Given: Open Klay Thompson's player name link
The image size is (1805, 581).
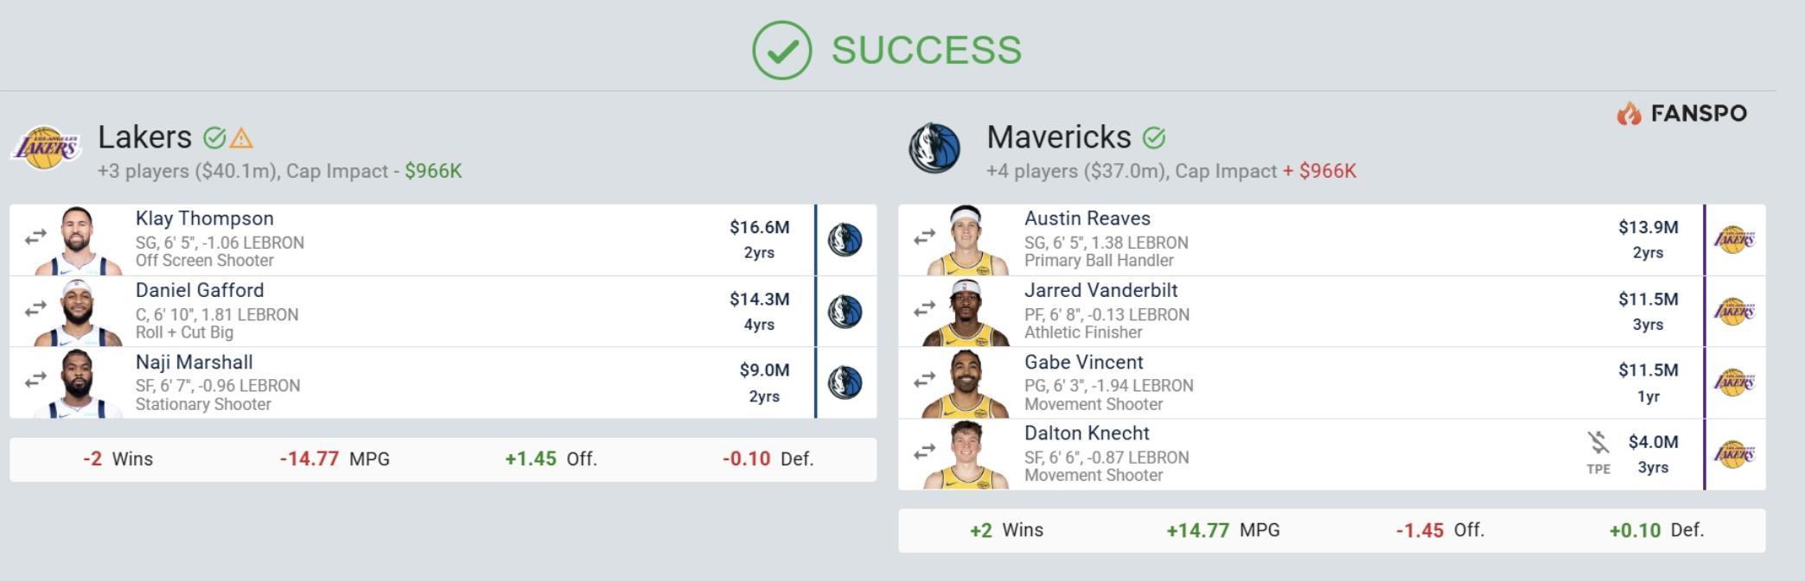Looking at the screenshot, I should [204, 218].
